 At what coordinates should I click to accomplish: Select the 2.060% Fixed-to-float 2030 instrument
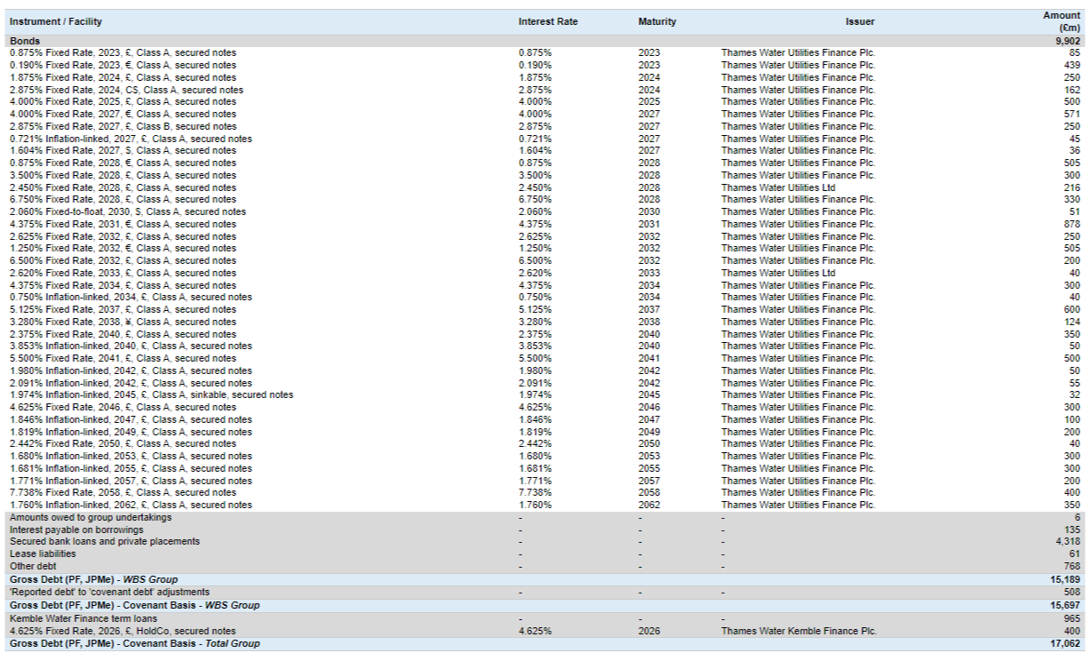coord(127,211)
